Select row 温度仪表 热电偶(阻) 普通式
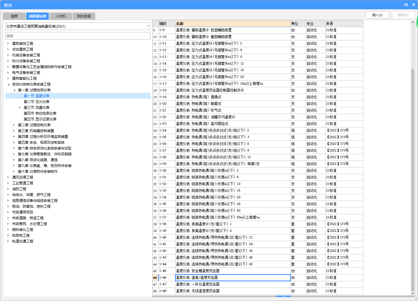The height and width of the screenshot is (301, 418). pos(233,97)
